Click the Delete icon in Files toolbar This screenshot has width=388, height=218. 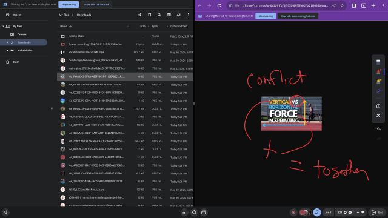[150, 15]
